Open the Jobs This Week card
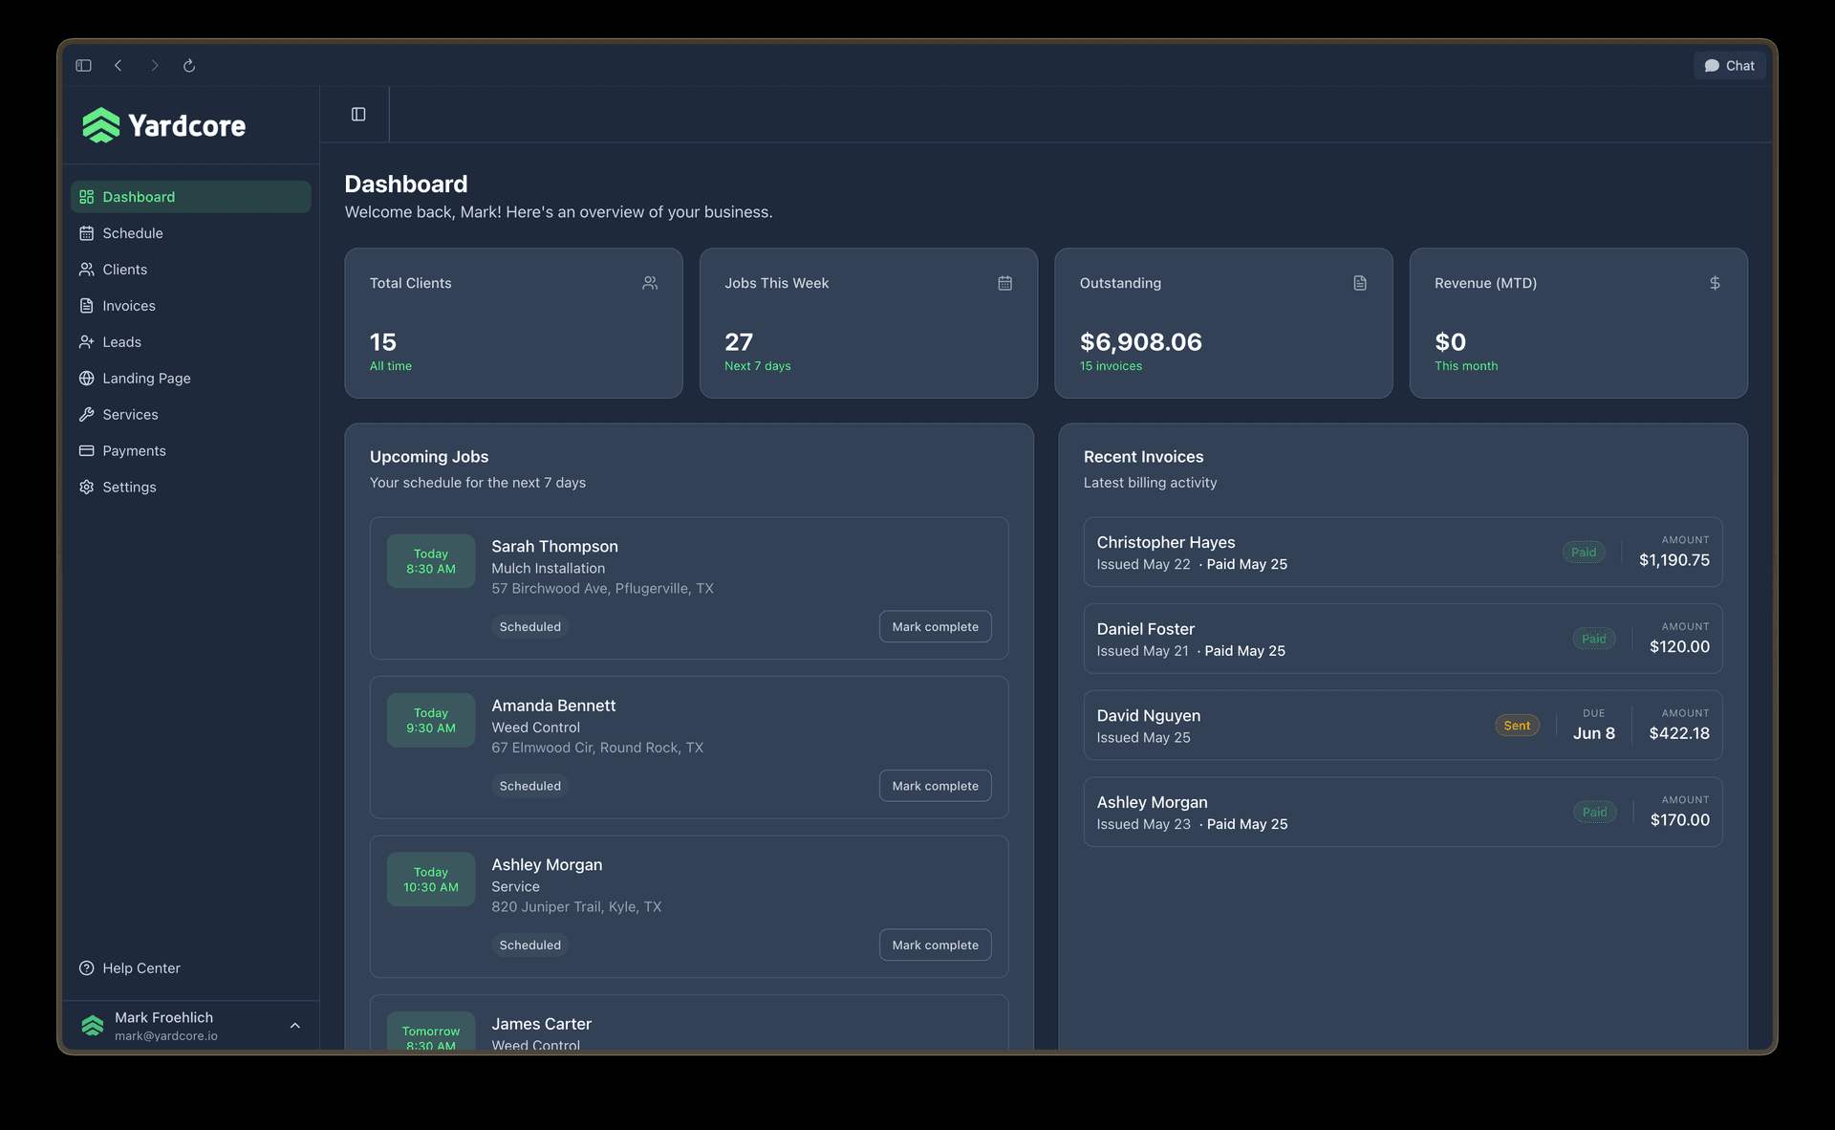Viewport: 1835px width, 1130px height. pyautogui.click(x=869, y=323)
